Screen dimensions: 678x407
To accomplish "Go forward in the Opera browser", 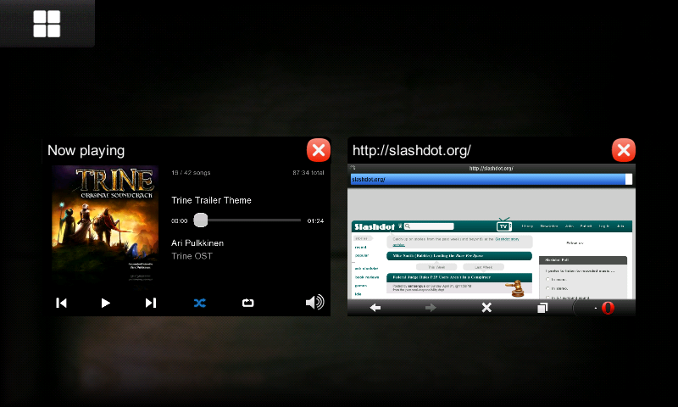I will [431, 308].
